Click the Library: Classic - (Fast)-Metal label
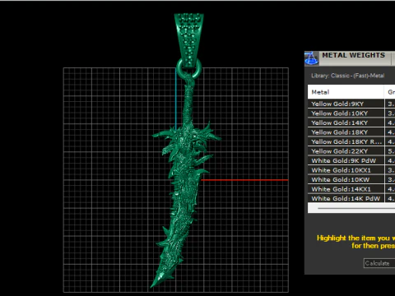Image resolution: width=395 pixels, height=296 pixels. click(x=347, y=76)
